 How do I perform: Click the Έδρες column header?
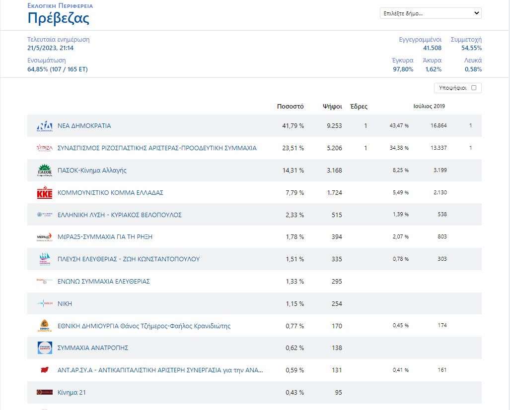[x=359, y=107]
